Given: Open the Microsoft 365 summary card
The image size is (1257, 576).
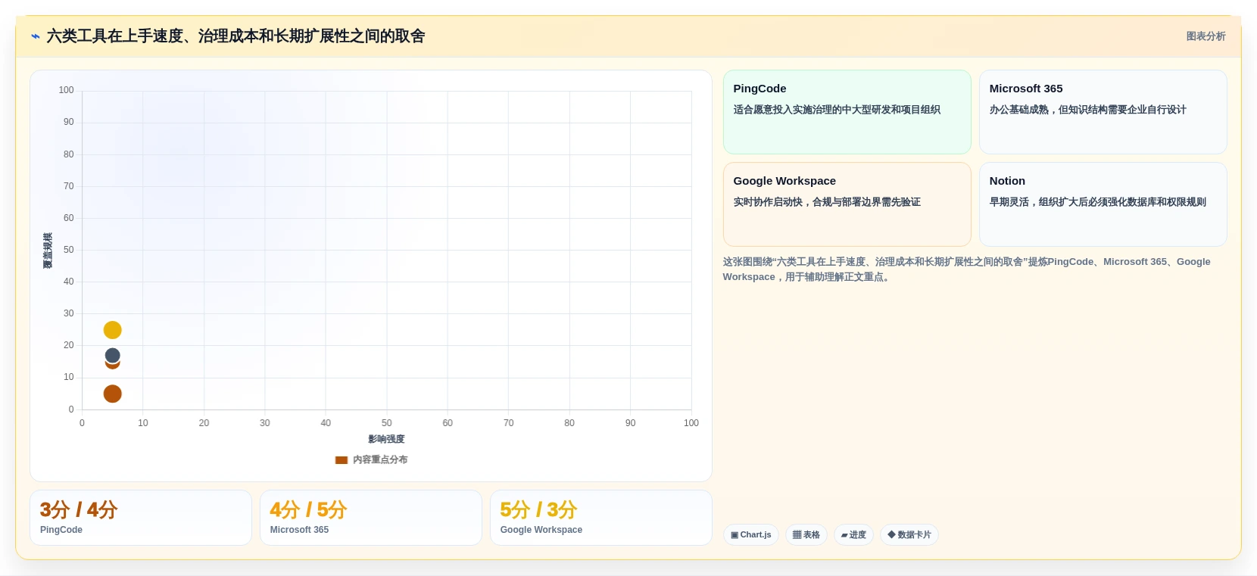Looking at the screenshot, I should 1103,112.
